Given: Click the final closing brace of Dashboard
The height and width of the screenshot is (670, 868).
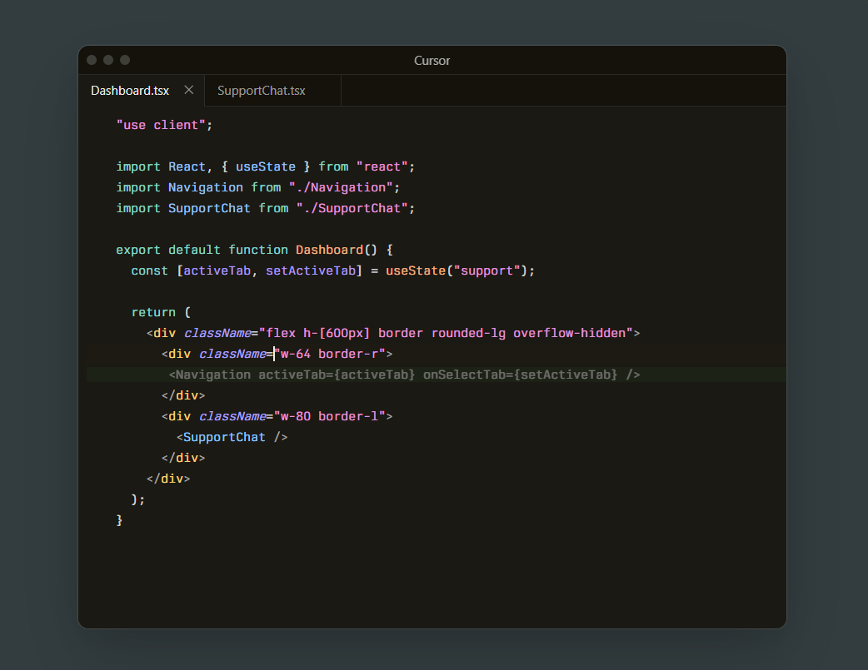Looking at the screenshot, I should click(119, 519).
